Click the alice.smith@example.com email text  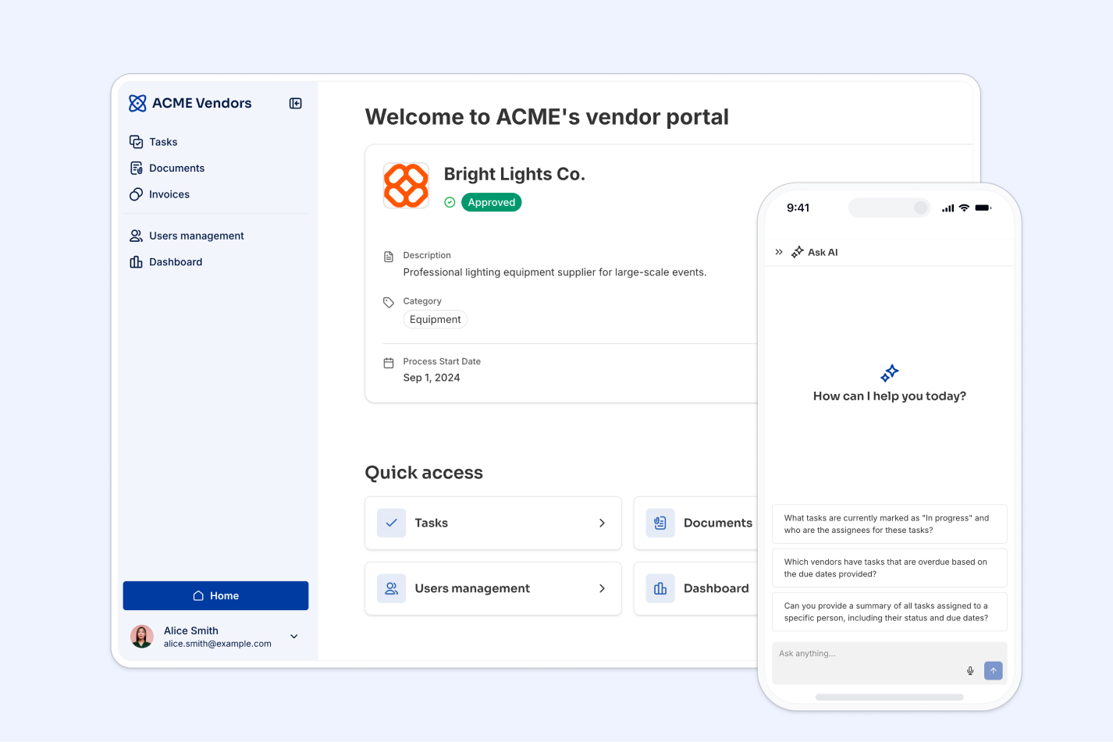pyautogui.click(x=218, y=644)
